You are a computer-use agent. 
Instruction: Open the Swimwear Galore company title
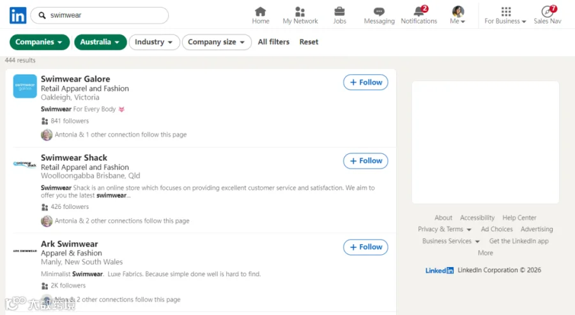75,79
